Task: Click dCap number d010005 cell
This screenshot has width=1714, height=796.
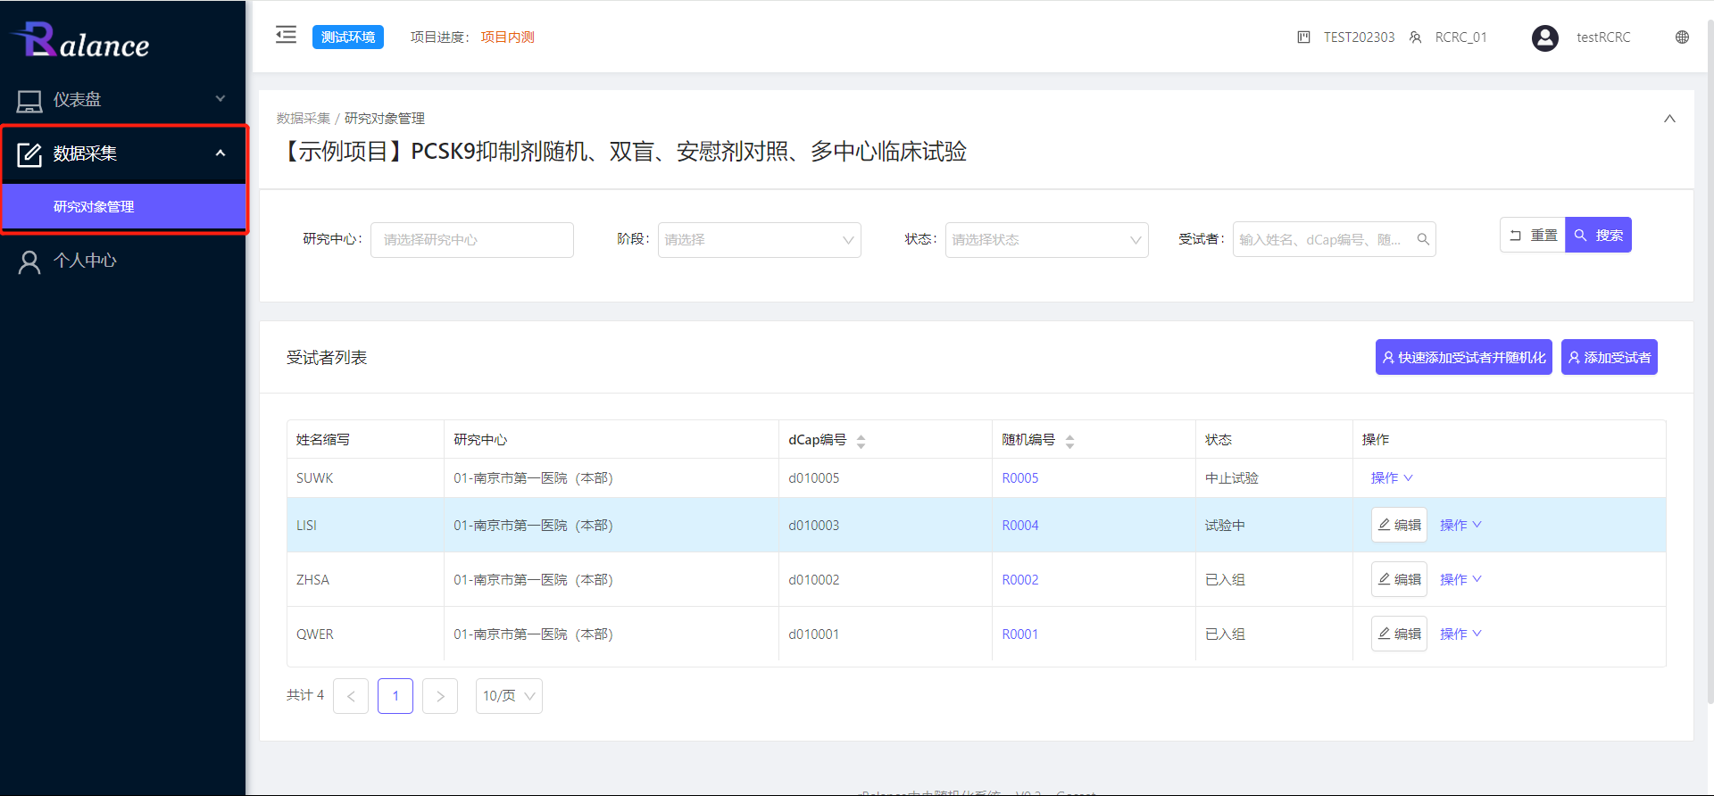Action: click(x=885, y=478)
